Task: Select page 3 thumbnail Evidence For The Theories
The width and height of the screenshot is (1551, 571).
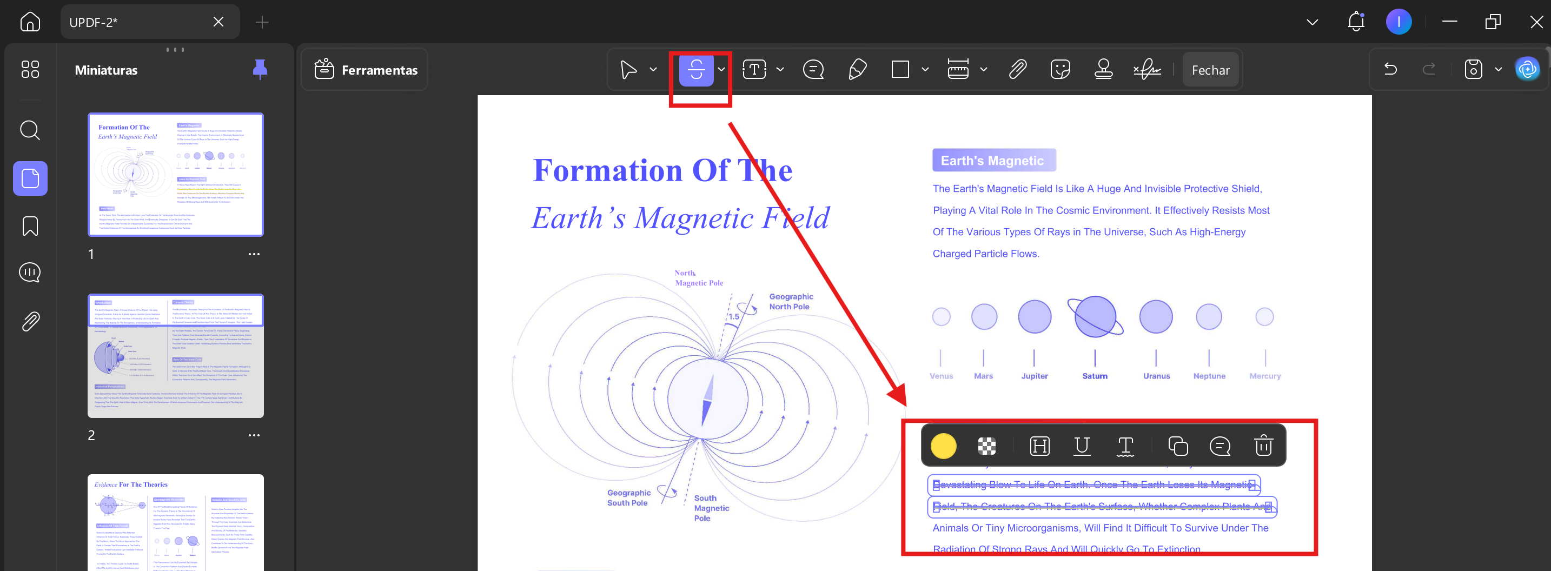Action: (x=176, y=522)
